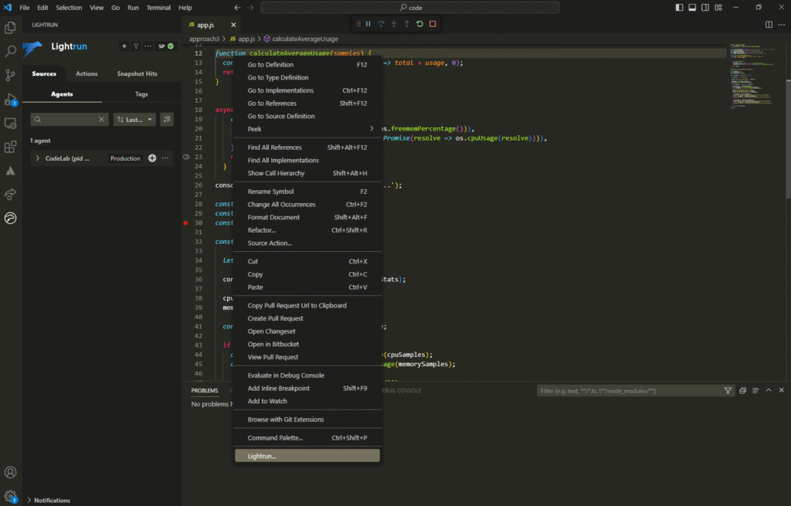Click the Source Control icon in Activity Bar
This screenshot has width=791, height=506.
(11, 74)
